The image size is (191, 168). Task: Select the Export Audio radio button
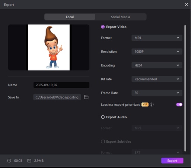pyautogui.click(x=103, y=117)
